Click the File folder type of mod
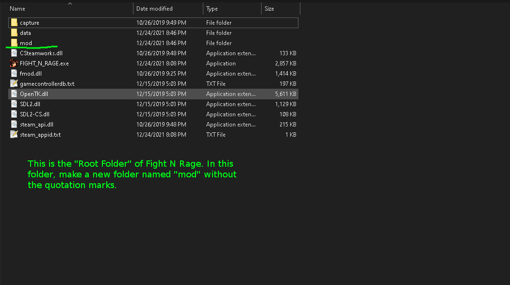This screenshot has height=285, width=510. pos(219,43)
